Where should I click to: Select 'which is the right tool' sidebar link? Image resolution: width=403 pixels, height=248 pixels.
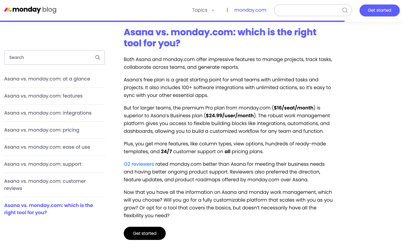click(x=49, y=209)
